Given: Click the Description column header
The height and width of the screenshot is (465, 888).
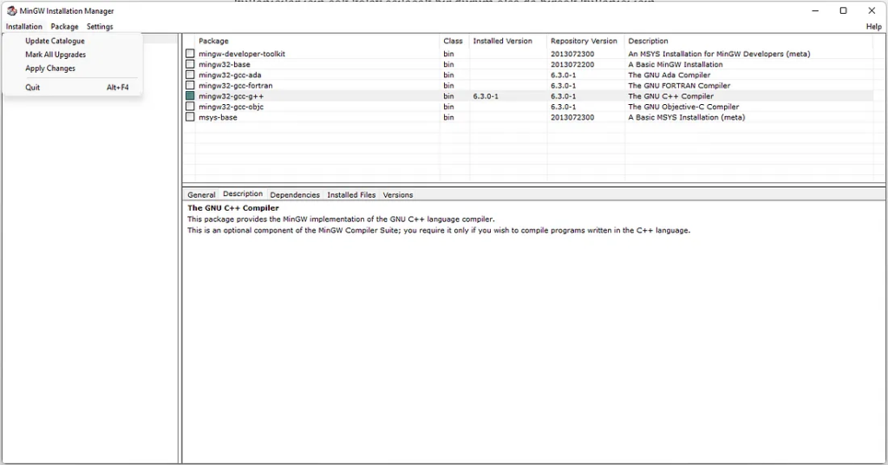Looking at the screenshot, I should [x=648, y=41].
